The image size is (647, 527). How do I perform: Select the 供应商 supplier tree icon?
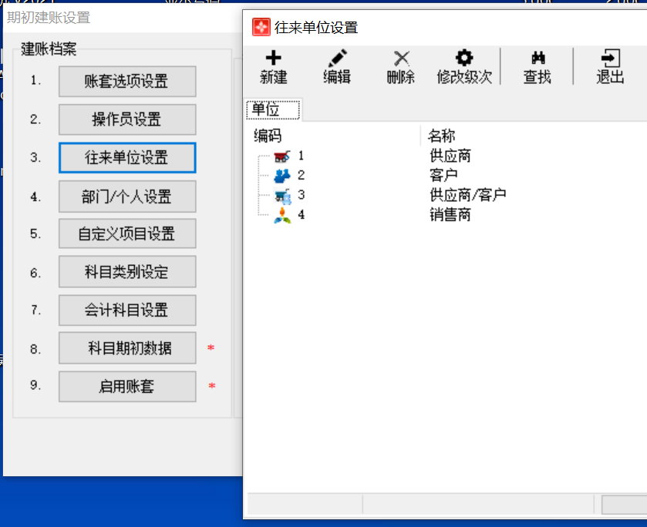click(x=281, y=156)
